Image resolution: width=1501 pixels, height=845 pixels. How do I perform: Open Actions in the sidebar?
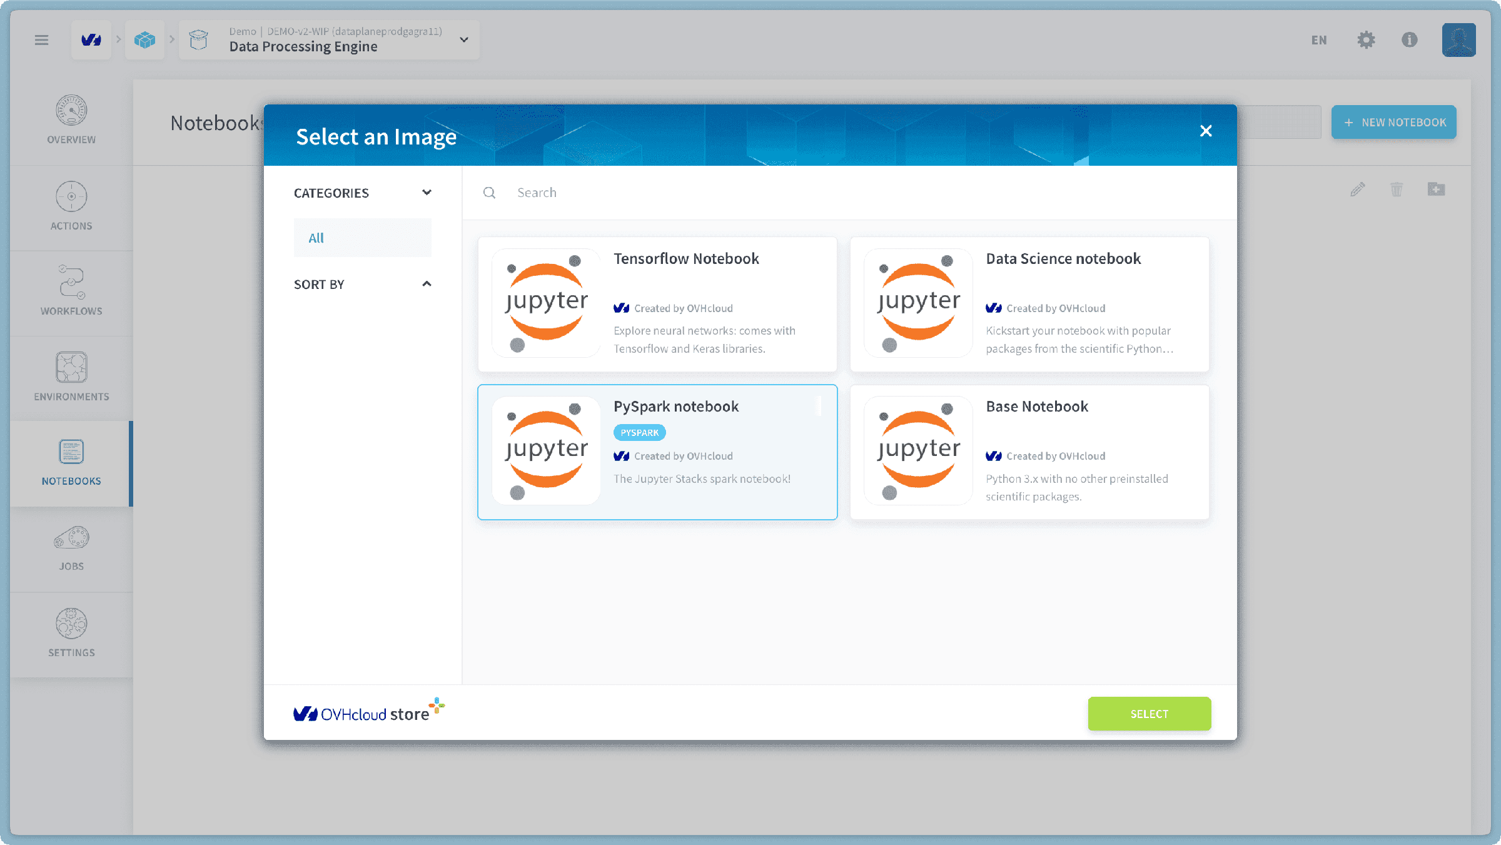(71, 208)
